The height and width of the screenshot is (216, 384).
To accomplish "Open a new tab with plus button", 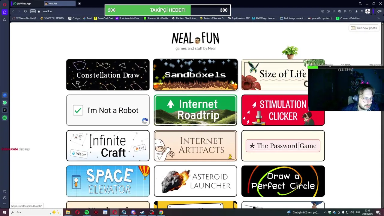I will pyautogui.click(x=79, y=4).
